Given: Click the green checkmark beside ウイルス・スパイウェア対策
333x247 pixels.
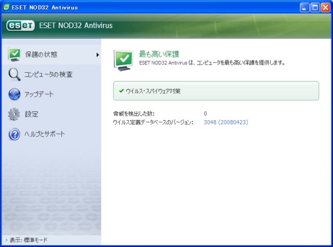Looking at the screenshot, I should pos(121,91).
